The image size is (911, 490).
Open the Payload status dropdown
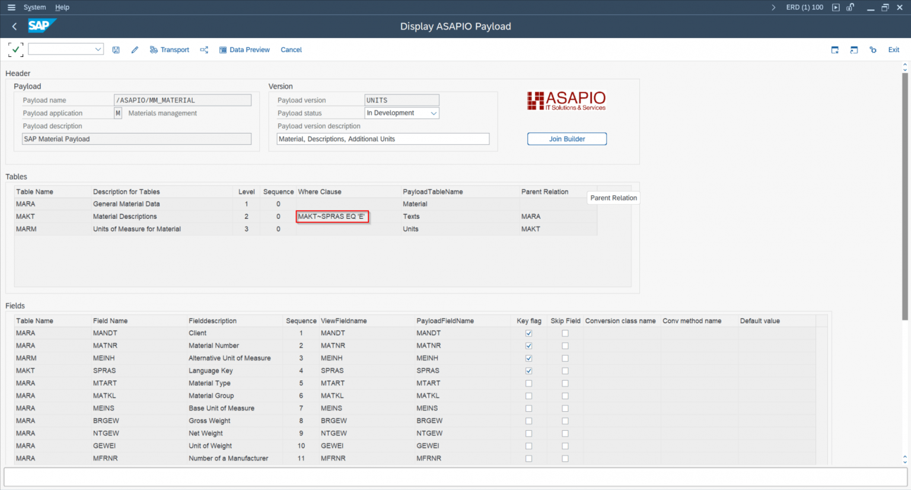(434, 113)
